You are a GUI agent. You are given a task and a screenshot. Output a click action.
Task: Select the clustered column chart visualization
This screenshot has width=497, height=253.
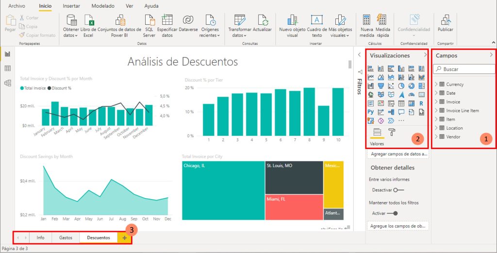click(401, 68)
